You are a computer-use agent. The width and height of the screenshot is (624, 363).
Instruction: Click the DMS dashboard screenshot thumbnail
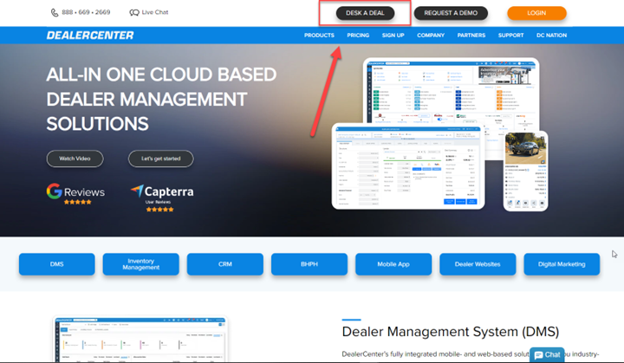click(140, 339)
